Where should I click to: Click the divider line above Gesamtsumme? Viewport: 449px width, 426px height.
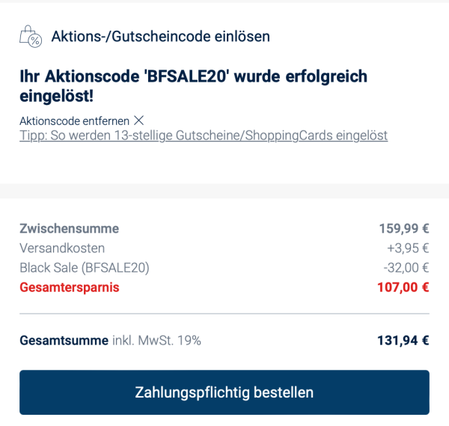click(x=224, y=314)
